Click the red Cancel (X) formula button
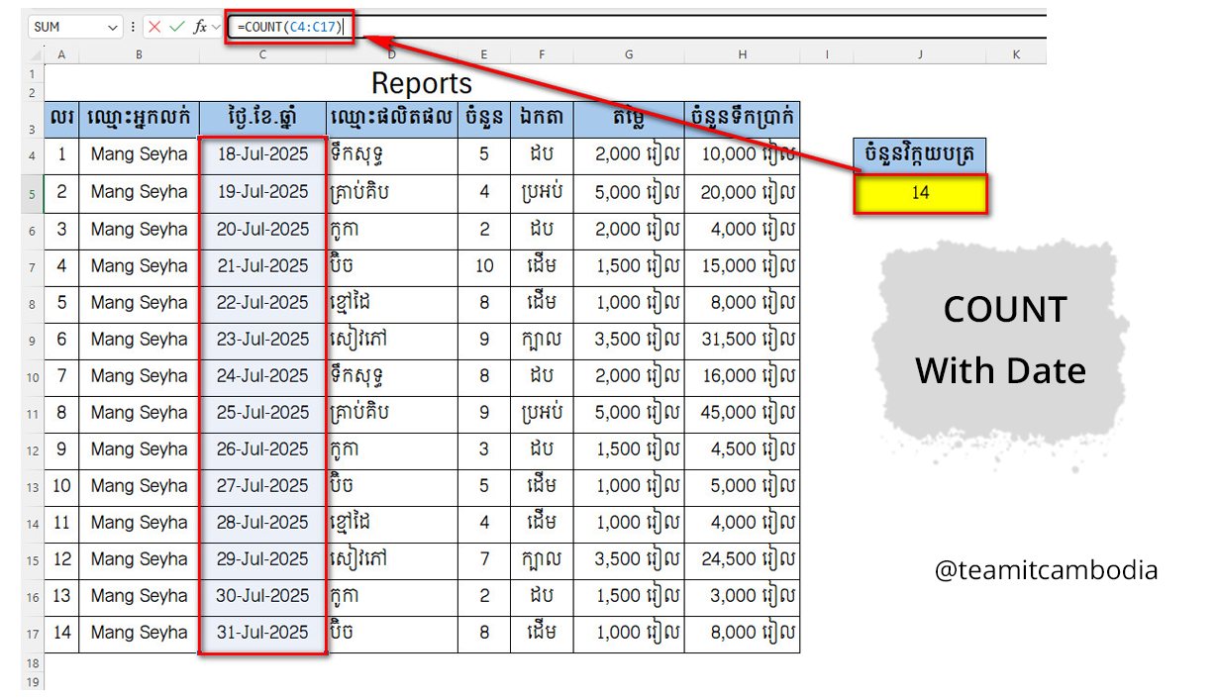This screenshot has width=1218, height=698. click(x=154, y=28)
